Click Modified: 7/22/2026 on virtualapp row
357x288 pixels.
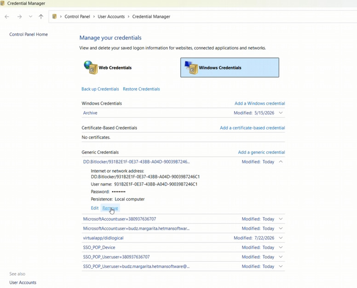pos(254,238)
